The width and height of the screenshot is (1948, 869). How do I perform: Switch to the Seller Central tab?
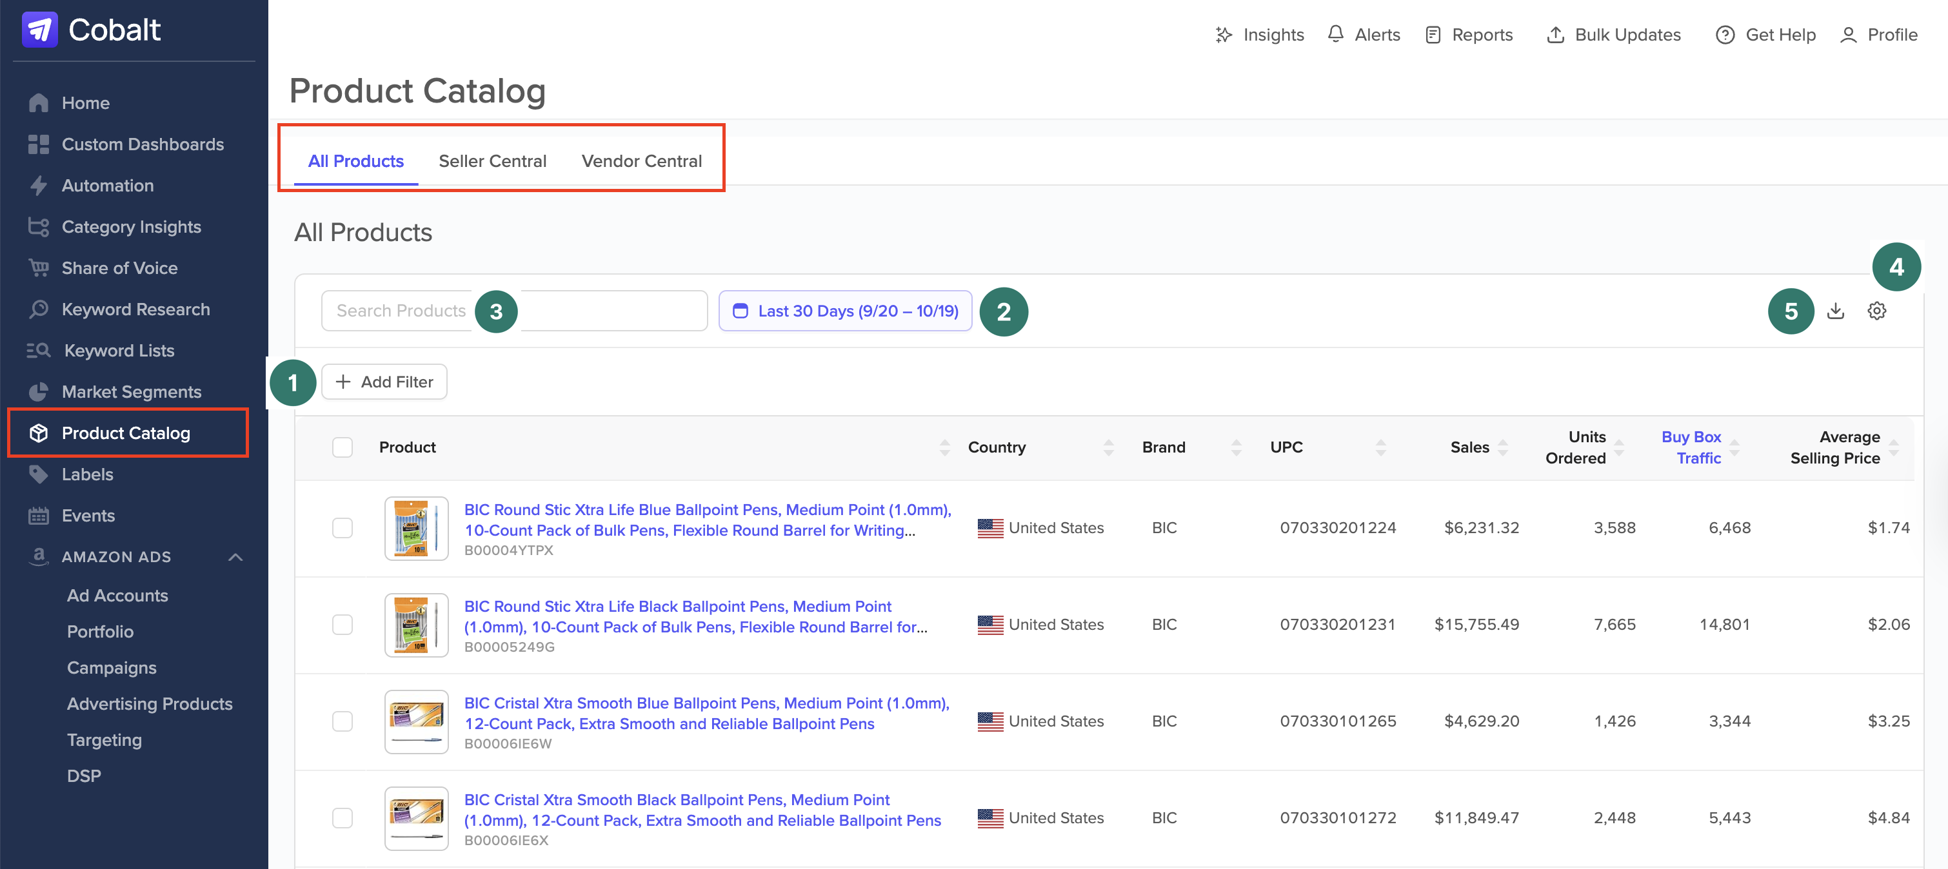pyautogui.click(x=492, y=161)
